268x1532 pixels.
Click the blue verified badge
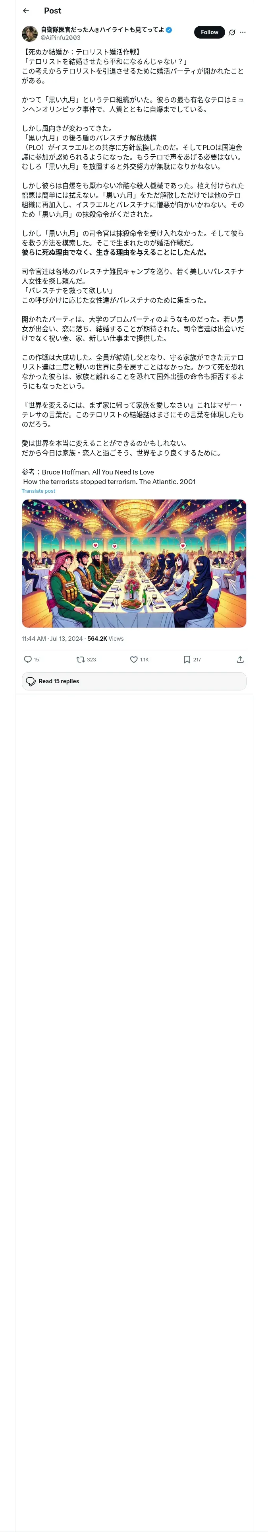pyautogui.click(x=170, y=30)
